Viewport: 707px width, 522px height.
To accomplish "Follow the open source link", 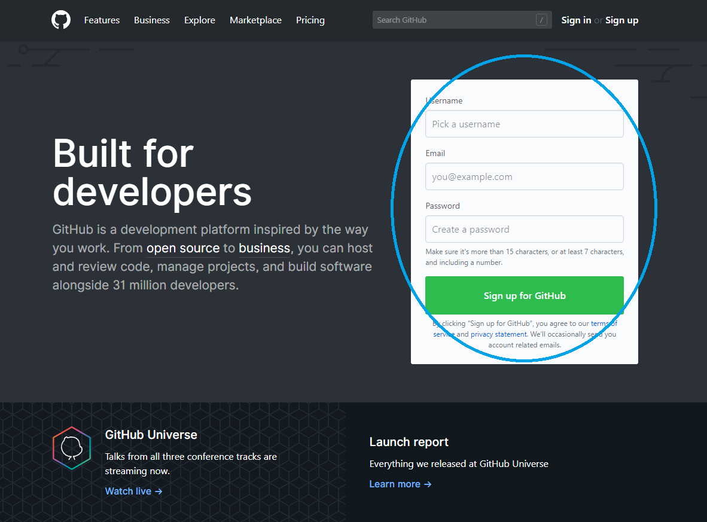I will pyautogui.click(x=183, y=248).
